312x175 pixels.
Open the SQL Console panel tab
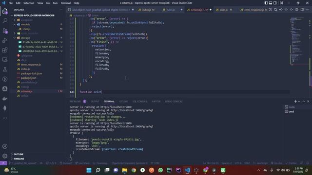point(139,102)
